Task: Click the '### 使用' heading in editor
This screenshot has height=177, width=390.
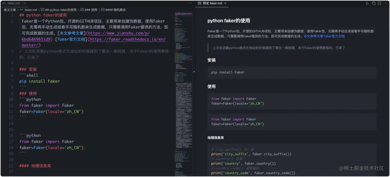Action: coord(28,93)
